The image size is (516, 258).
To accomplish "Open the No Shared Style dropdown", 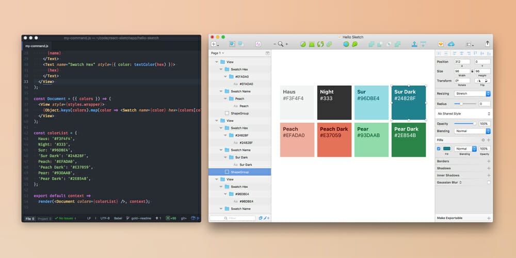I will (x=464, y=114).
